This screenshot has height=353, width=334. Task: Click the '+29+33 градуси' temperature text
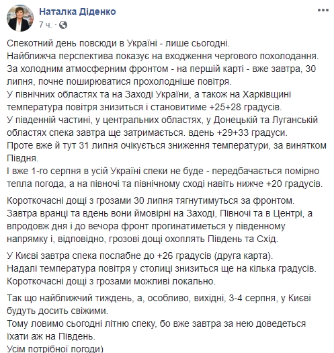pos(252,133)
